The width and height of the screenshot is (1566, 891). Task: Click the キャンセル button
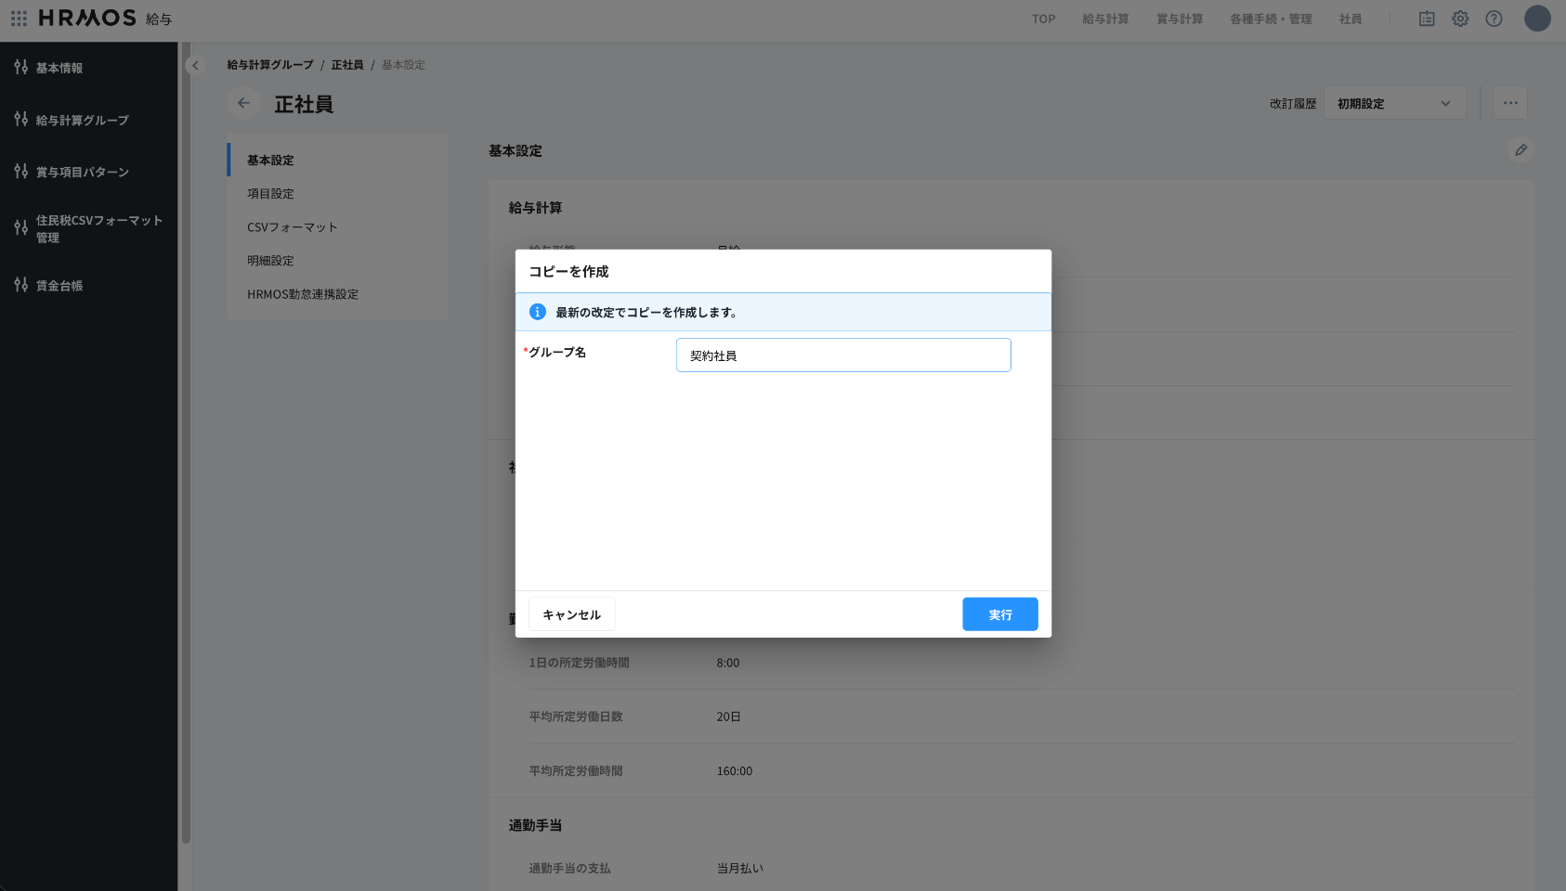pos(571,614)
